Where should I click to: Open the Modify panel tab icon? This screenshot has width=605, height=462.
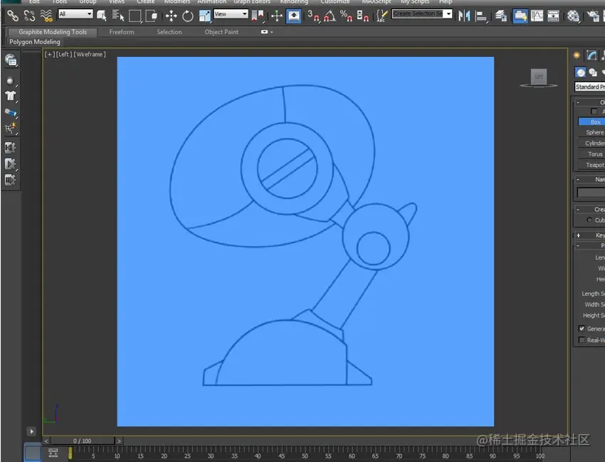point(591,55)
